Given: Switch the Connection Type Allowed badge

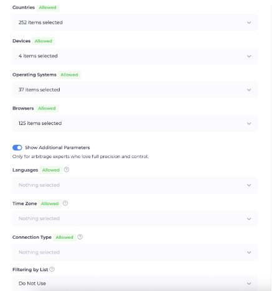Looking at the screenshot, I should pyautogui.click(x=65, y=238).
